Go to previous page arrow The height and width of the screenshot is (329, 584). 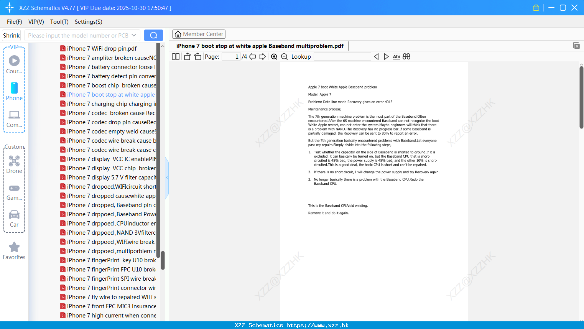pos(252,56)
